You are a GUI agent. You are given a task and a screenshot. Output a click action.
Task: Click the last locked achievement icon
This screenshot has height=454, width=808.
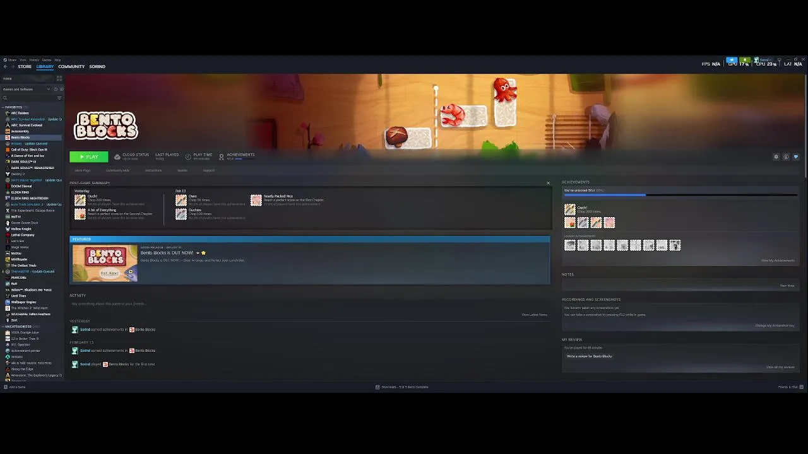pyautogui.click(x=675, y=245)
